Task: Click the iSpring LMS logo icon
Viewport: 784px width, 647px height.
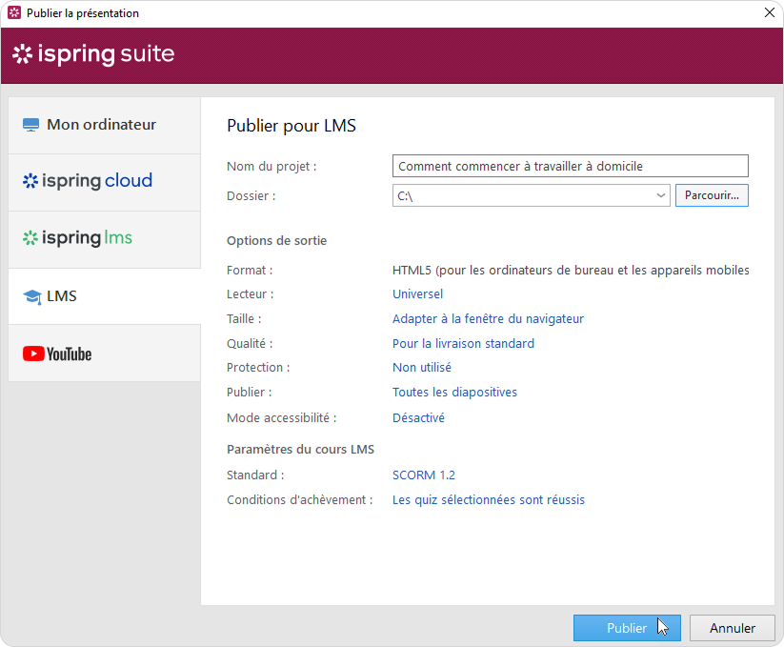Action: pos(30,238)
